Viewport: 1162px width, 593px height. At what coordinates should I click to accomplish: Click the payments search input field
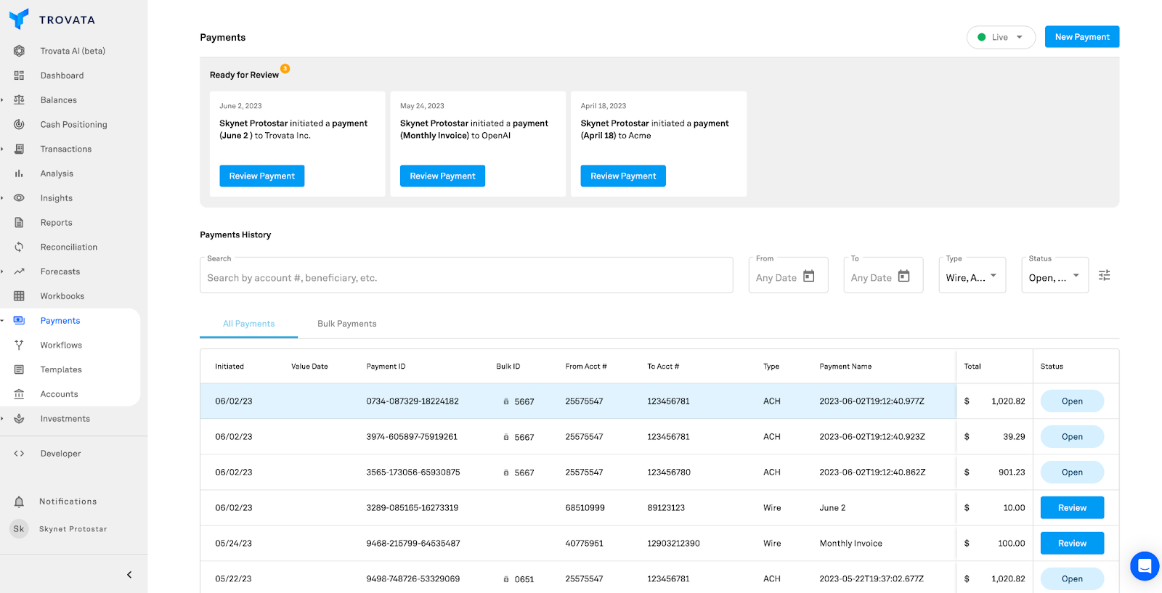tap(466, 278)
